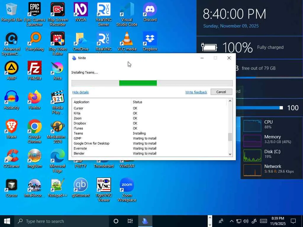The image size is (303, 227).
Task: Open the FileZilla shortcut
Action: [35, 70]
